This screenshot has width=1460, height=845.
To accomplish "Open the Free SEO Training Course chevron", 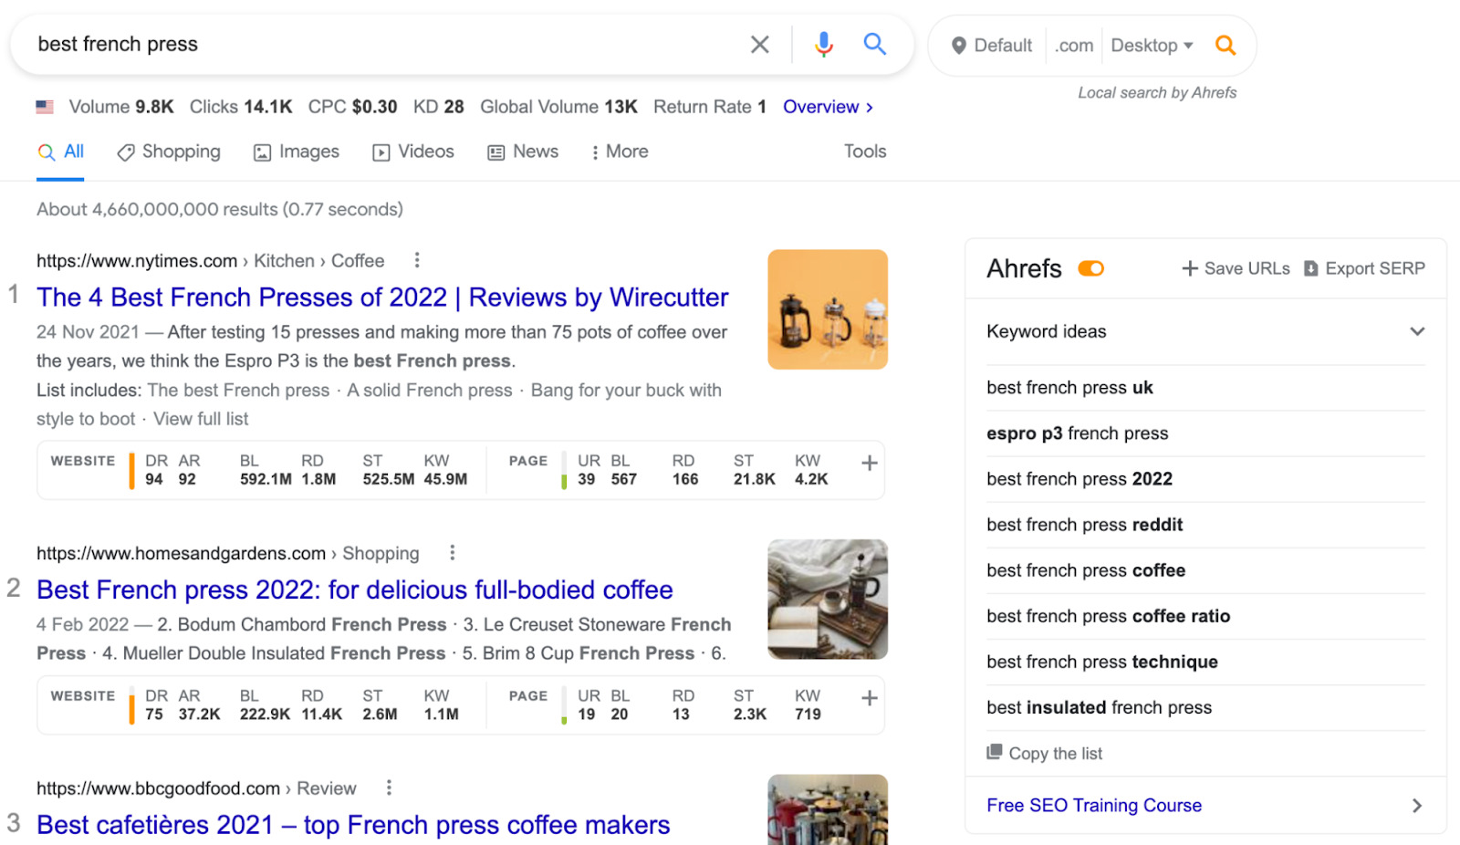I will pyautogui.click(x=1417, y=806).
